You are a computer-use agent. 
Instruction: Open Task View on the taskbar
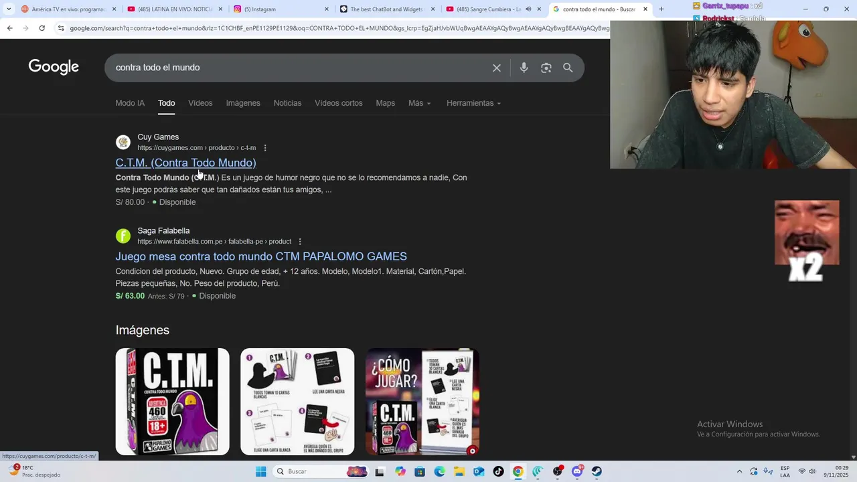click(380, 471)
